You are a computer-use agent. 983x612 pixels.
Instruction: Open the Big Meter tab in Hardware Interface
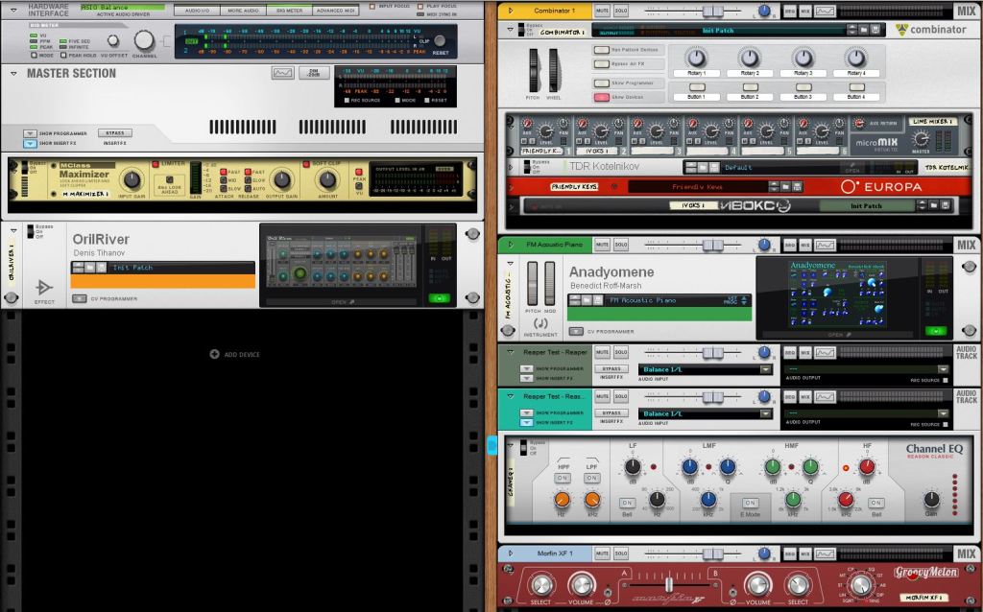pyautogui.click(x=288, y=10)
